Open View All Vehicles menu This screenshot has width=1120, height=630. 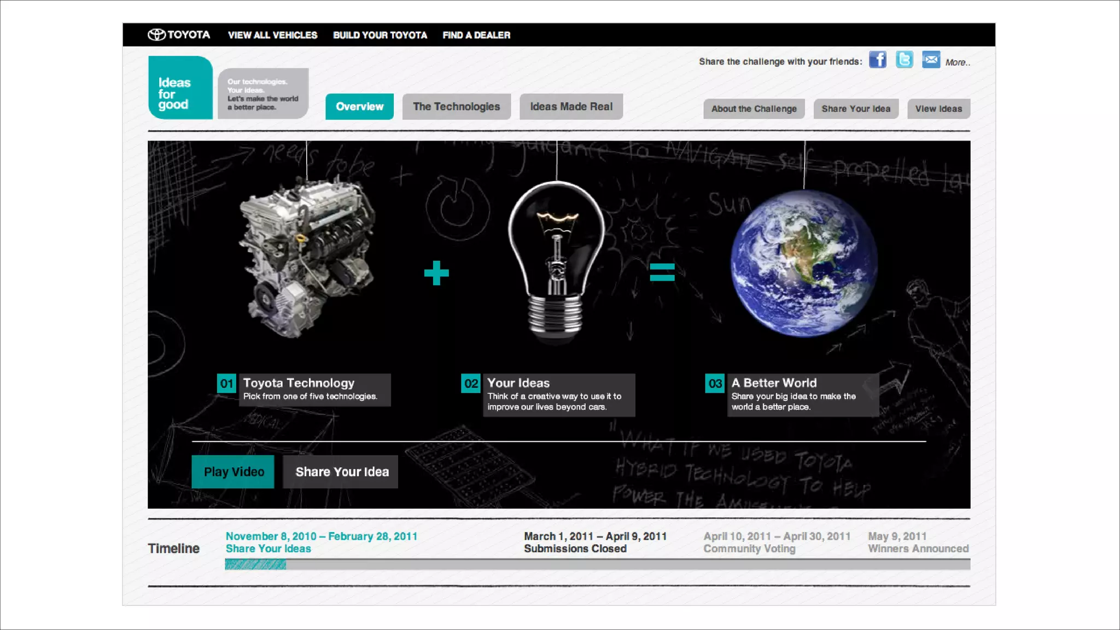click(x=272, y=35)
